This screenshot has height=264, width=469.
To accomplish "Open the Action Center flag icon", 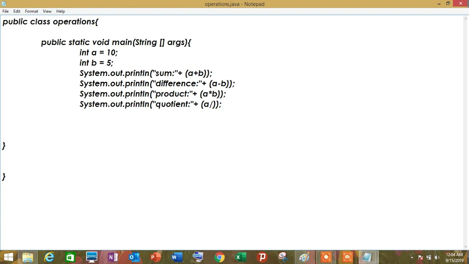I will coord(420,257).
